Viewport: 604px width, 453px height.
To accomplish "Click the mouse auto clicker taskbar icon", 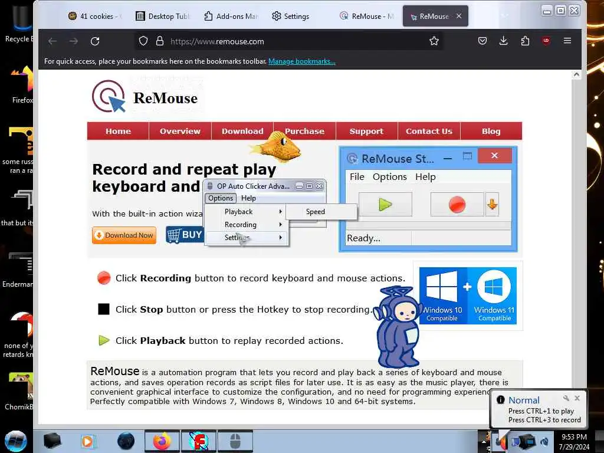I will 235,441.
